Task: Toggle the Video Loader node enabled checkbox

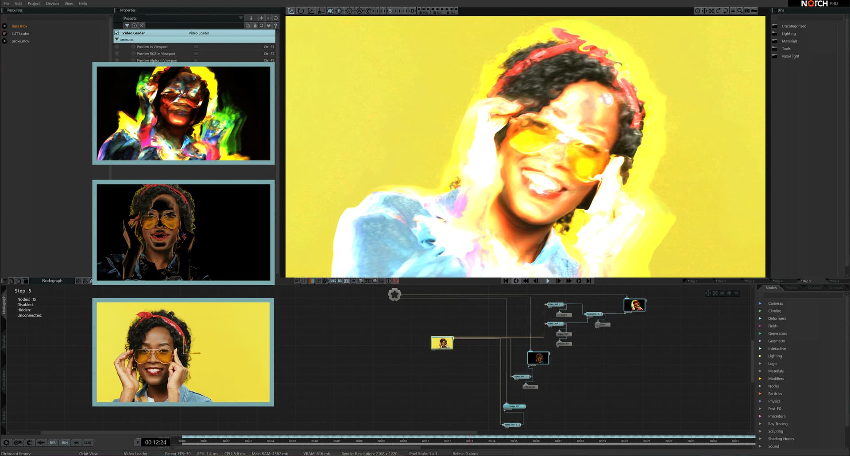Action: point(116,33)
